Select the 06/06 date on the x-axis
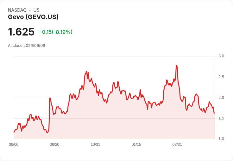The width and height of the screenshot is (233, 161). point(14,145)
